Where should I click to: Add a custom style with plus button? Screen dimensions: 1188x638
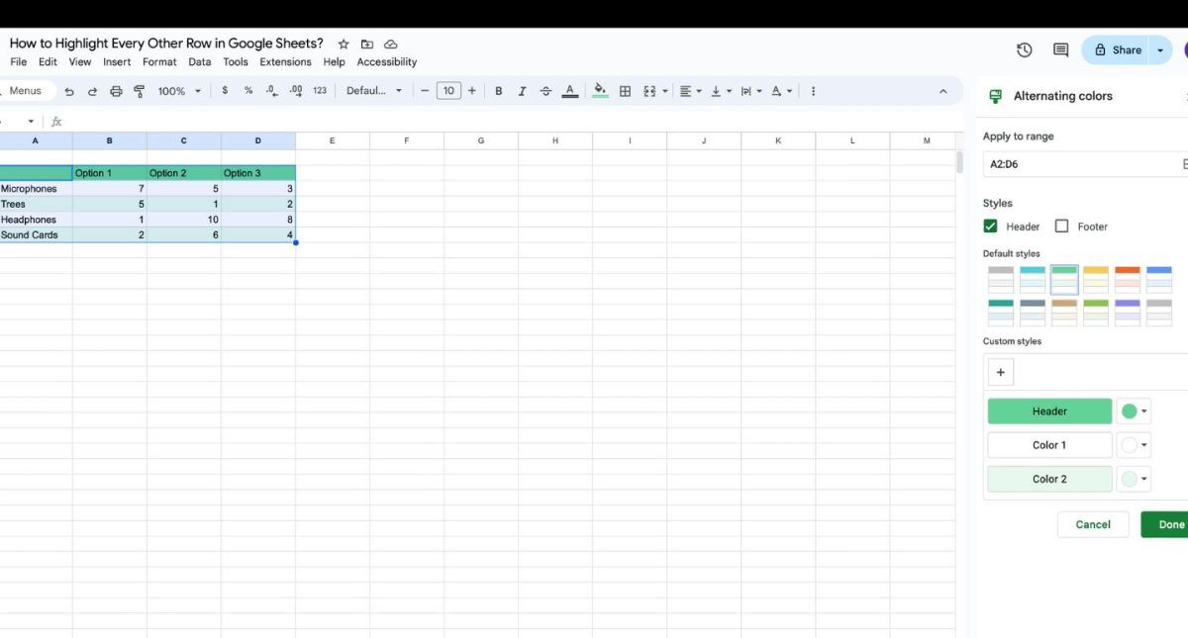pyautogui.click(x=1000, y=372)
